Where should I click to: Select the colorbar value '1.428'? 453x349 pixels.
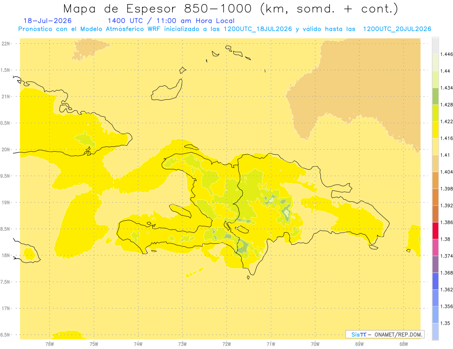(x=447, y=105)
